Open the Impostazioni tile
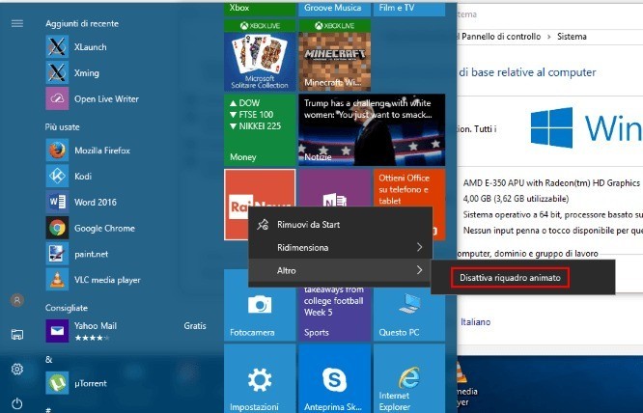The height and width of the screenshot is (413, 643). click(260, 378)
